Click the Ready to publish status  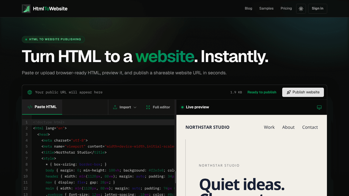point(262,92)
